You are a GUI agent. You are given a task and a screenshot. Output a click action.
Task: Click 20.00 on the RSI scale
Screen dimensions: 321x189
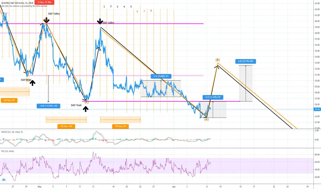coord(317,177)
